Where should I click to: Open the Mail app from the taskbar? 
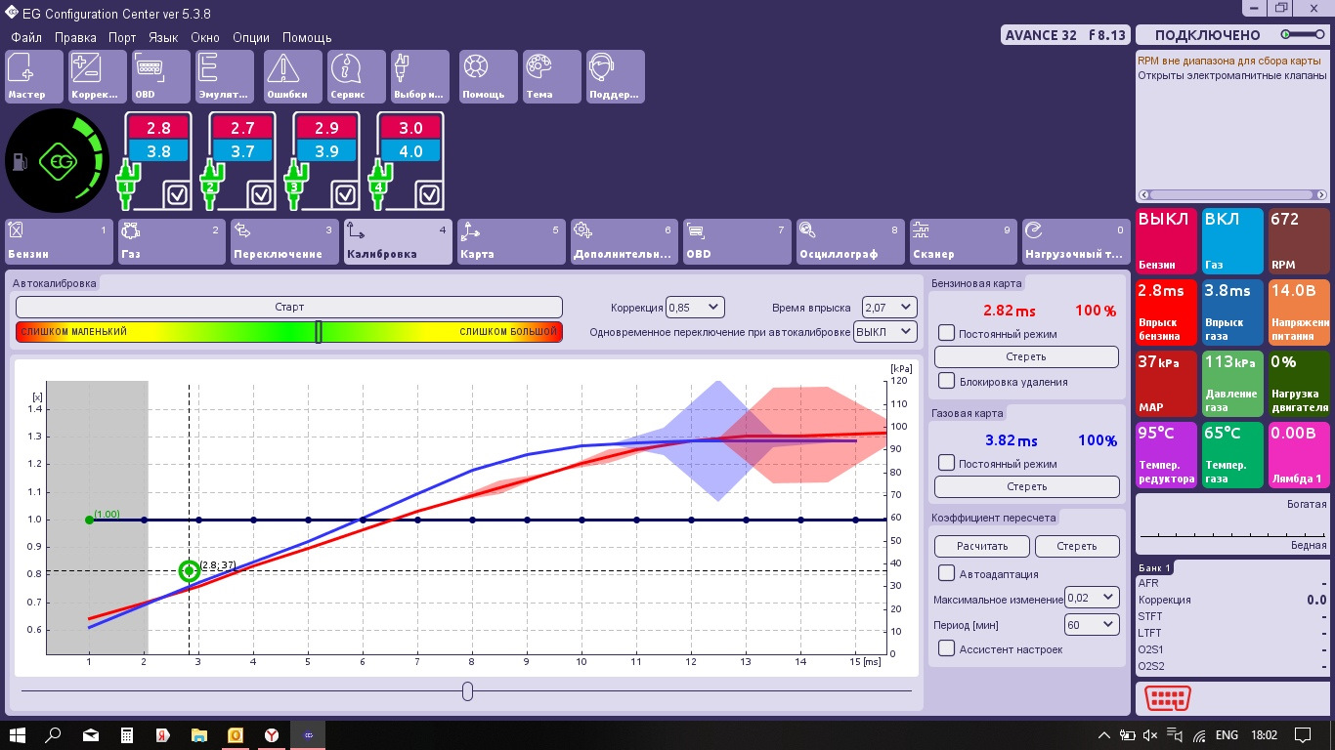tap(90, 733)
